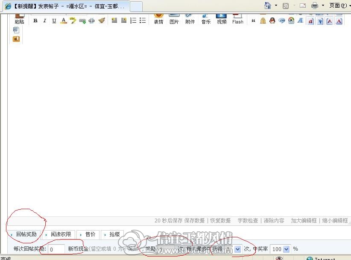Click 缩小编辑框 to shrink editor

(335, 221)
